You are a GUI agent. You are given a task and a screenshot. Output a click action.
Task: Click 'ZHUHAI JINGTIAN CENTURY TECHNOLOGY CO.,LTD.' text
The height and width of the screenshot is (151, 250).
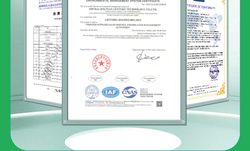[123, 9]
